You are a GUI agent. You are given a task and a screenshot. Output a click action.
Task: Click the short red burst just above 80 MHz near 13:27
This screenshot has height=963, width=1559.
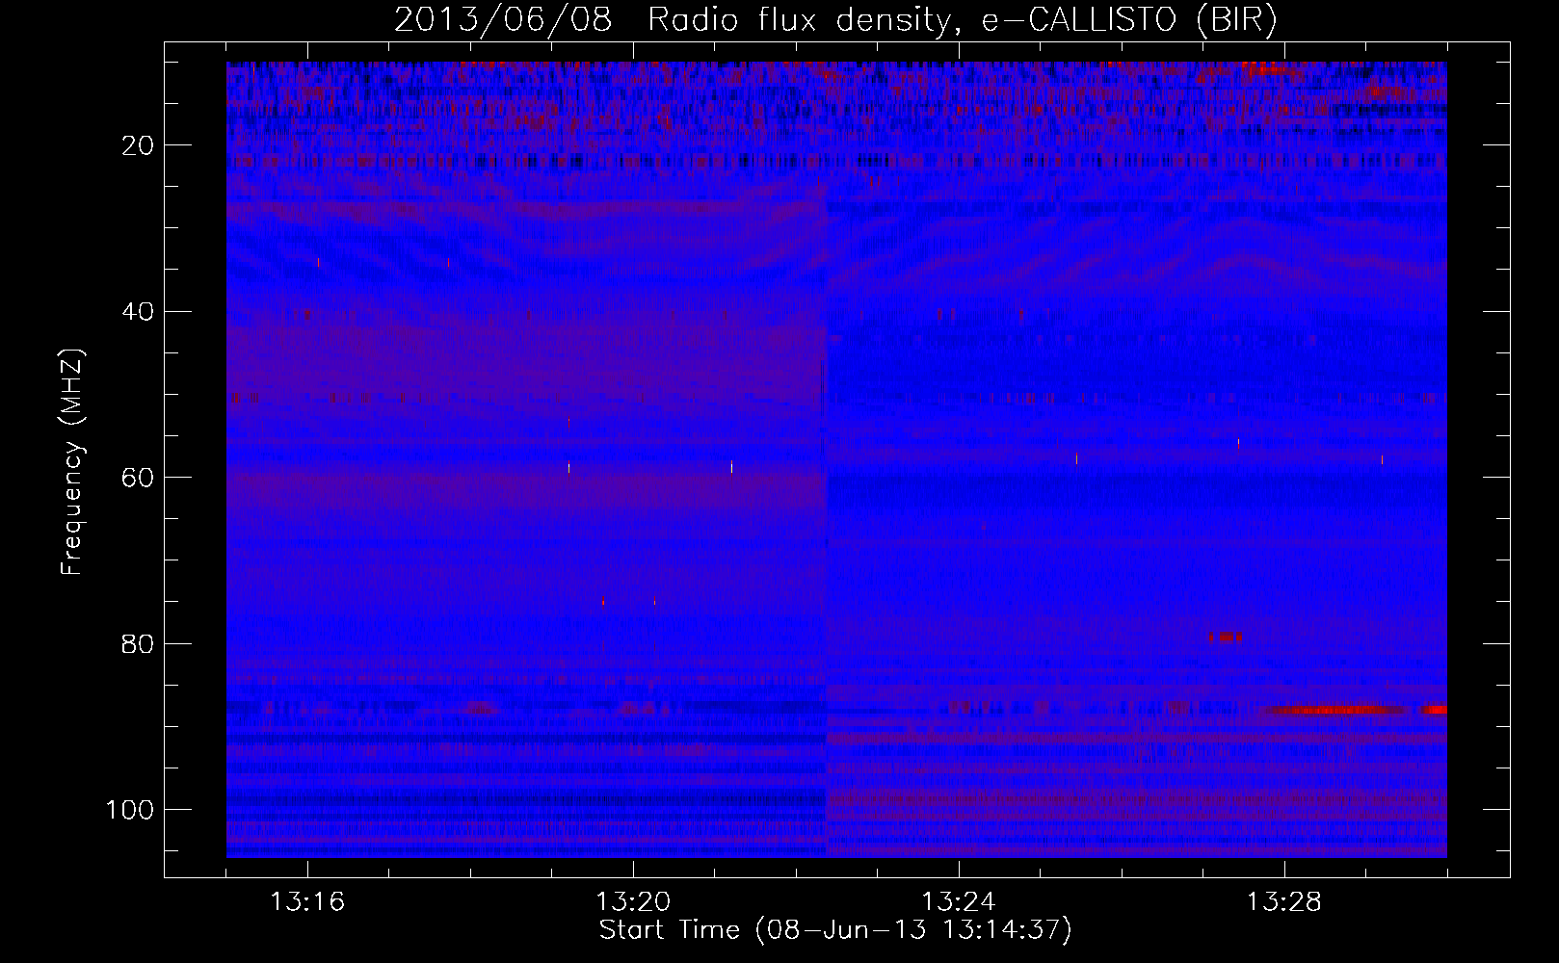coord(1226,637)
